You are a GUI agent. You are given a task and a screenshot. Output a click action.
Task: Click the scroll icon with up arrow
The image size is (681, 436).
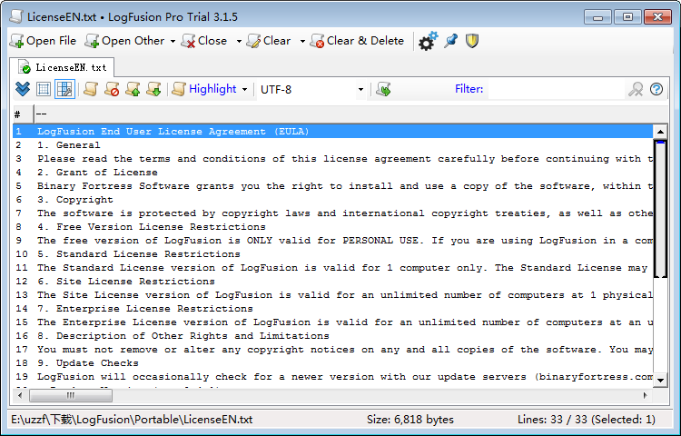point(133,89)
